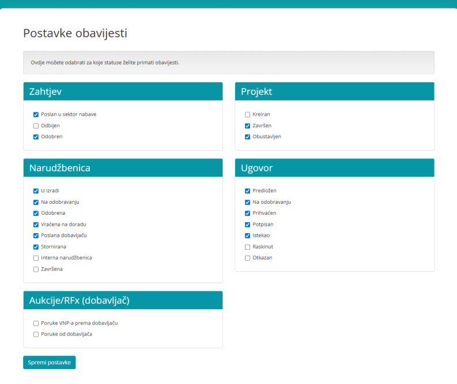
Task: Toggle the 'U izradi' checkbox
Action: tap(36, 191)
